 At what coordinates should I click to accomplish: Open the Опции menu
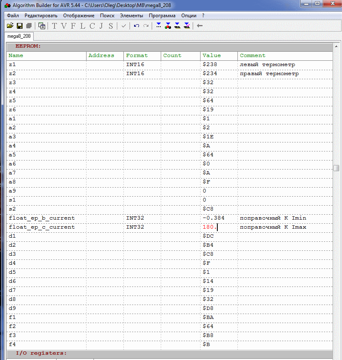tap(189, 16)
